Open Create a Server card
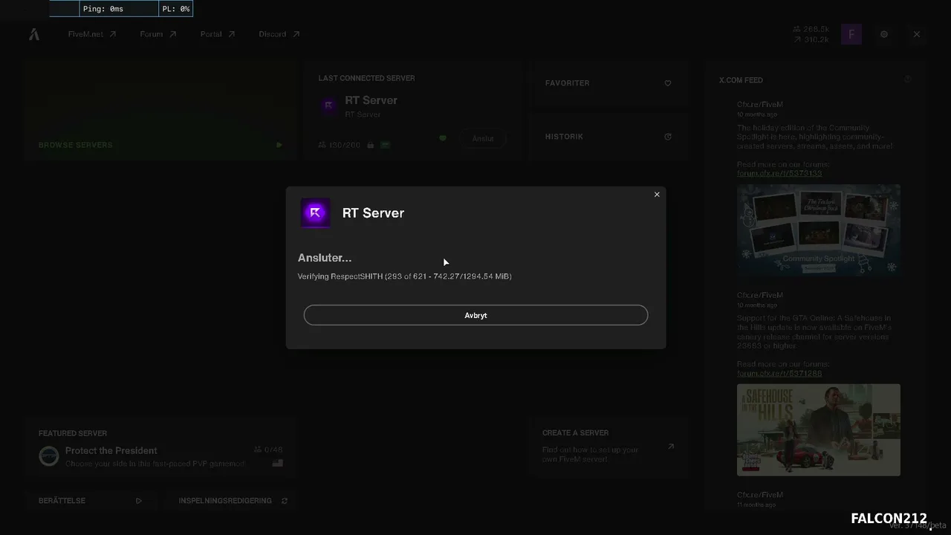Viewport: 951px width, 535px height. pyautogui.click(x=608, y=447)
